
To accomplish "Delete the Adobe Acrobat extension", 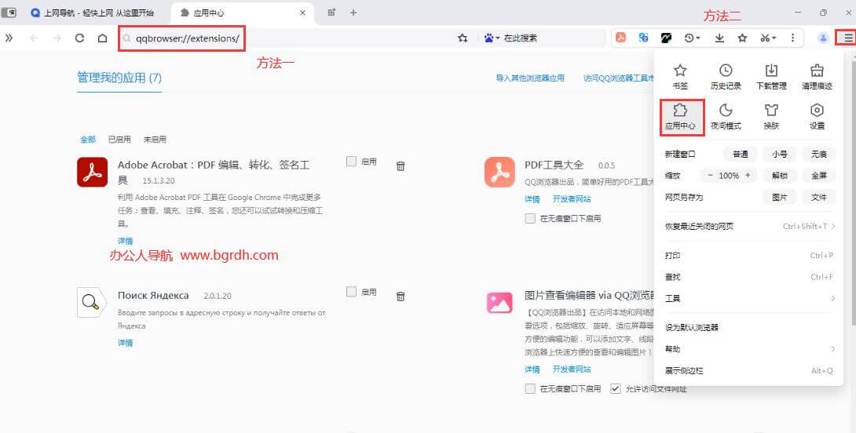I will 401,166.
